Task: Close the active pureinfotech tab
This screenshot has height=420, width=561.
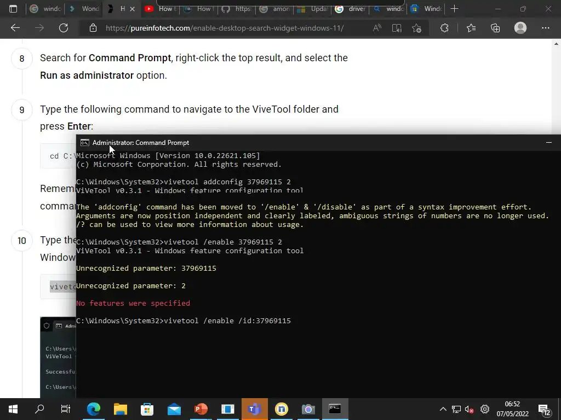Action: [x=133, y=9]
